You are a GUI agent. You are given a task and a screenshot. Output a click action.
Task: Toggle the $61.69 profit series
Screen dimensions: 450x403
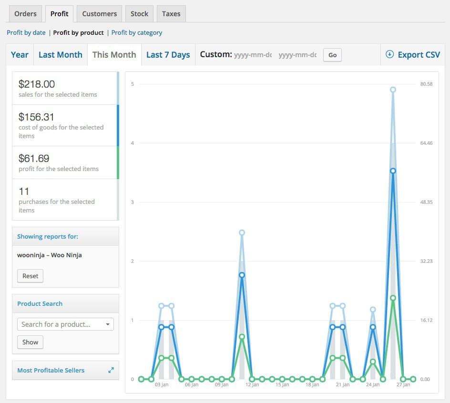click(65, 162)
